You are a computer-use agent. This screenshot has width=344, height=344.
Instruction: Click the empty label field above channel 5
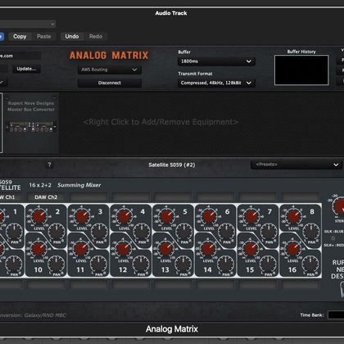(173, 197)
